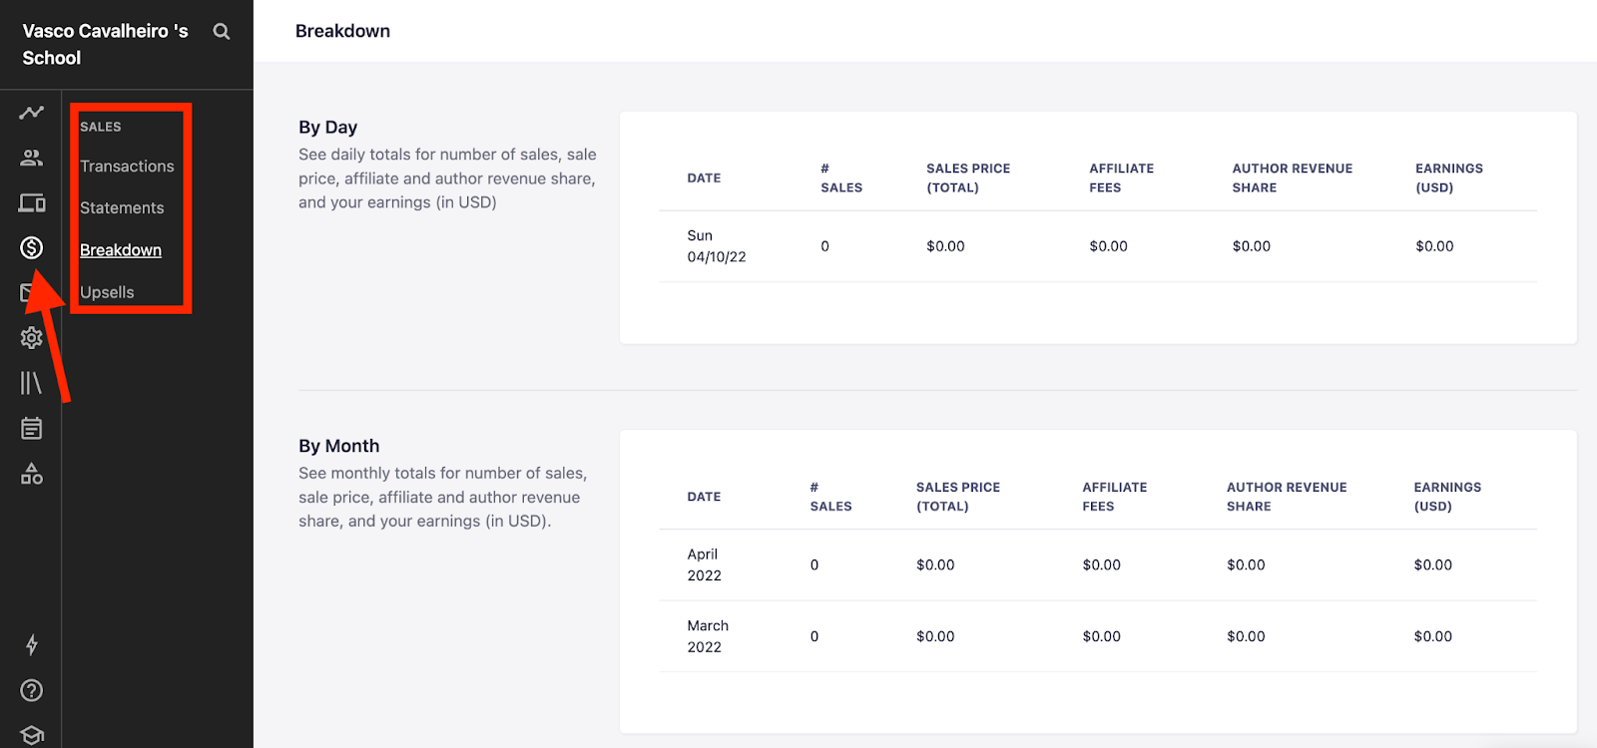This screenshot has height=748, width=1597.
Task: Click the April 2022 row in By Month
Action: click(x=1098, y=564)
